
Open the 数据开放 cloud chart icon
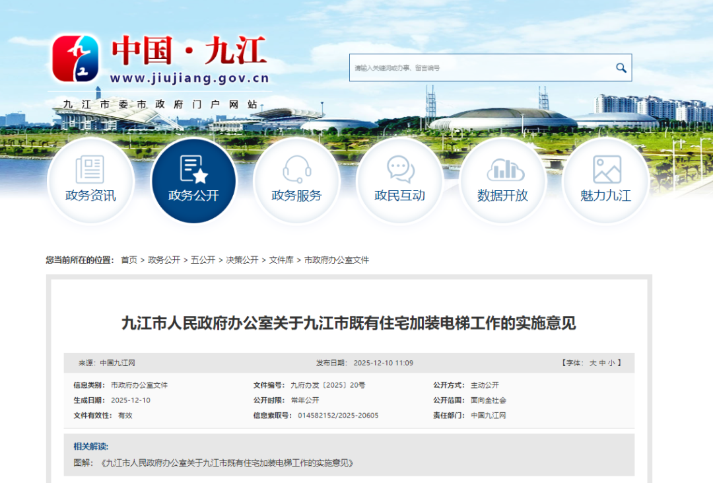pos(505,169)
